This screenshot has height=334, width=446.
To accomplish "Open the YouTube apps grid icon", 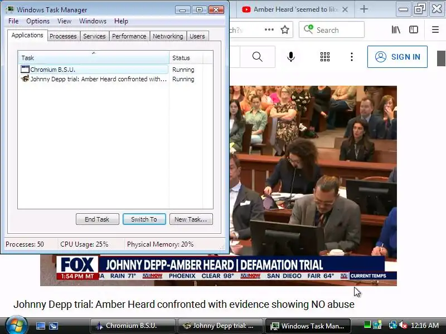I will [x=325, y=57].
